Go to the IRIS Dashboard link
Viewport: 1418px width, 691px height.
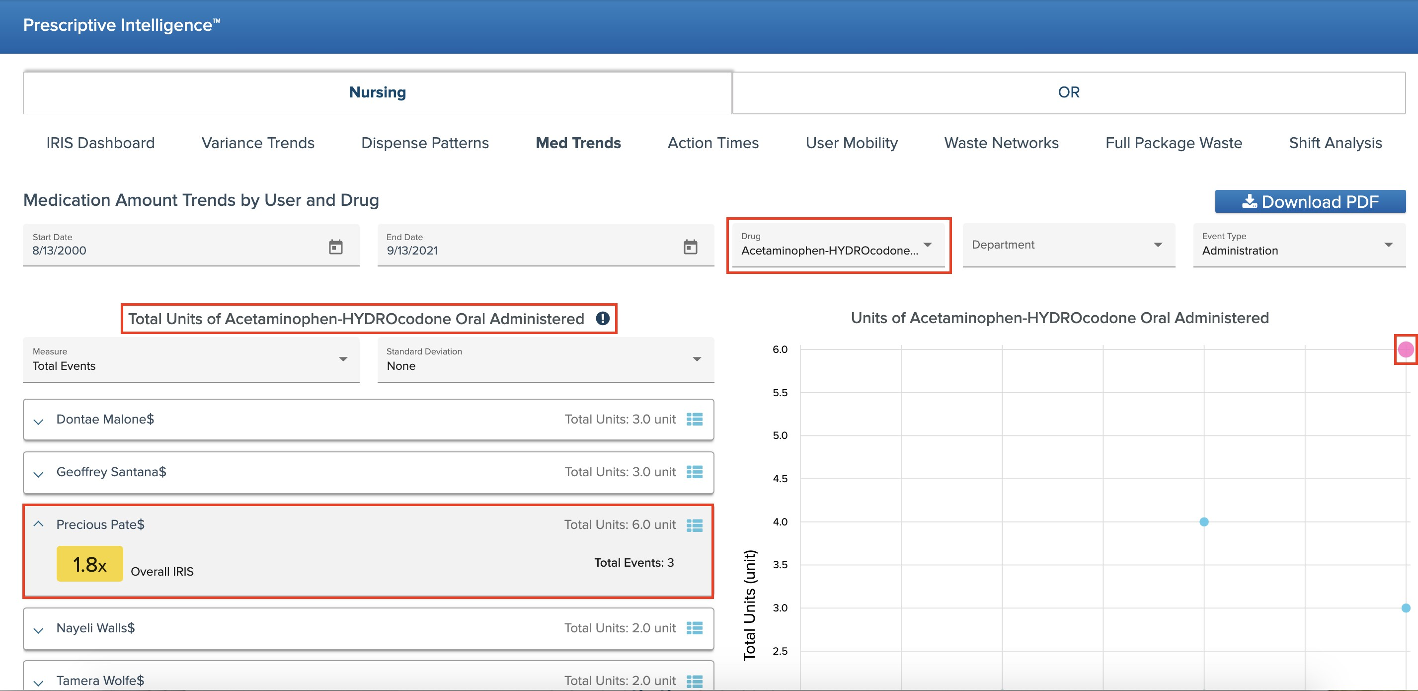click(x=100, y=143)
